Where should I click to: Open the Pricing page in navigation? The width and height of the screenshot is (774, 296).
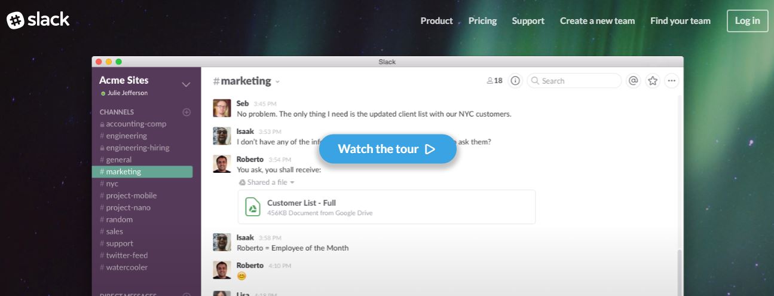click(x=482, y=21)
